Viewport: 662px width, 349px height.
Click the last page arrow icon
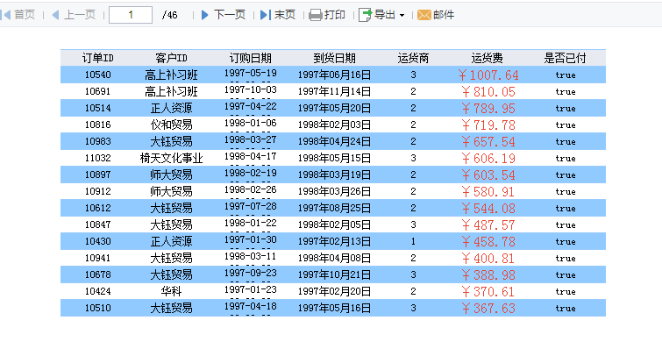(264, 15)
